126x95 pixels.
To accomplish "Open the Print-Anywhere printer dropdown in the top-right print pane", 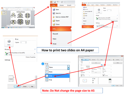I will [x=107, y=18].
